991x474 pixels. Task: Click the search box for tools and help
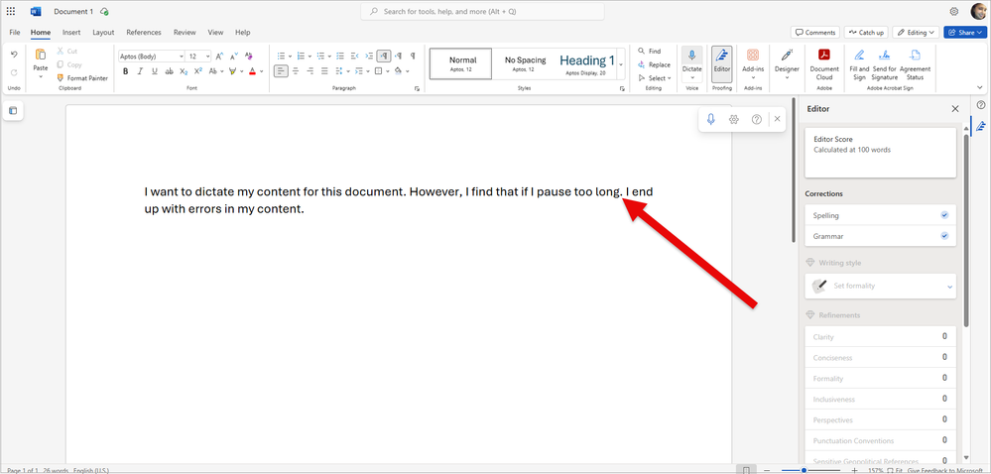[x=482, y=11]
